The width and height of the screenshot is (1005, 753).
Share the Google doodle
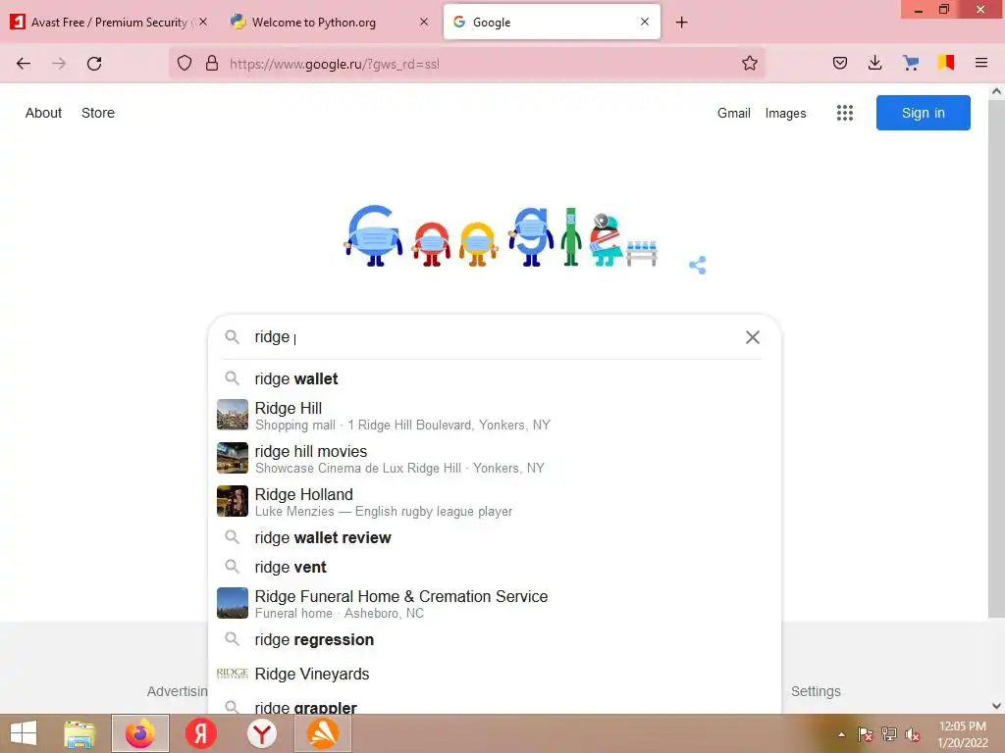(698, 265)
